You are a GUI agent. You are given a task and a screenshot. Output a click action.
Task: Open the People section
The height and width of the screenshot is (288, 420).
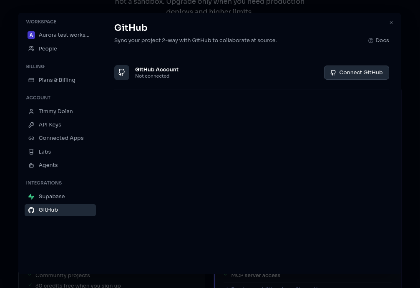point(60,49)
